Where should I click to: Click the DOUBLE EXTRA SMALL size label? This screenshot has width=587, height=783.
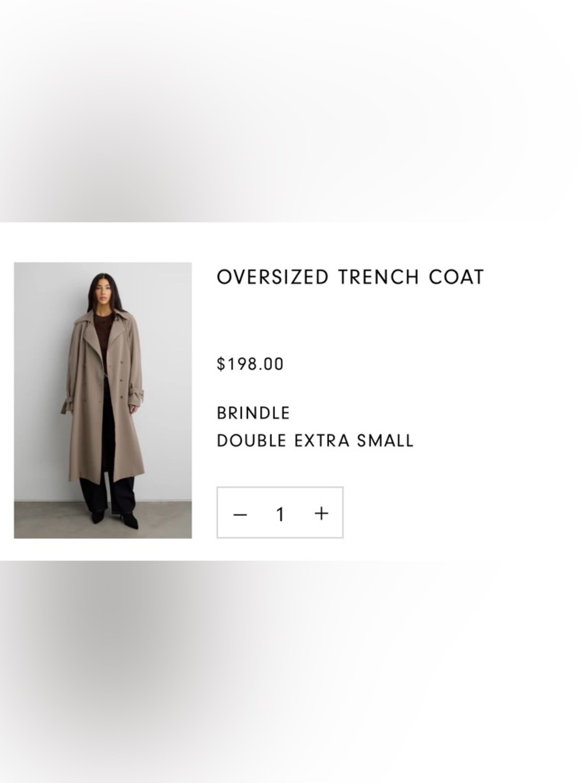315,440
